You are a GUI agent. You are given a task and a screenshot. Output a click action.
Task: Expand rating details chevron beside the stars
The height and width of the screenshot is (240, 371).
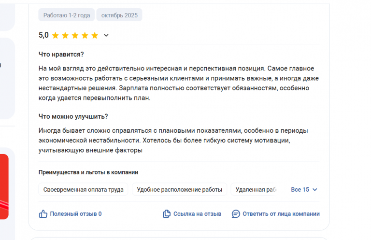(106, 35)
